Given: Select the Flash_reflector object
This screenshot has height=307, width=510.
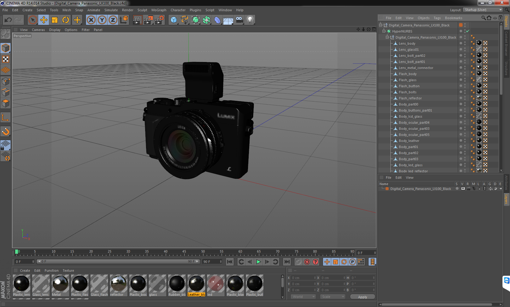Looking at the screenshot, I should pyautogui.click(x=410, y=98).
